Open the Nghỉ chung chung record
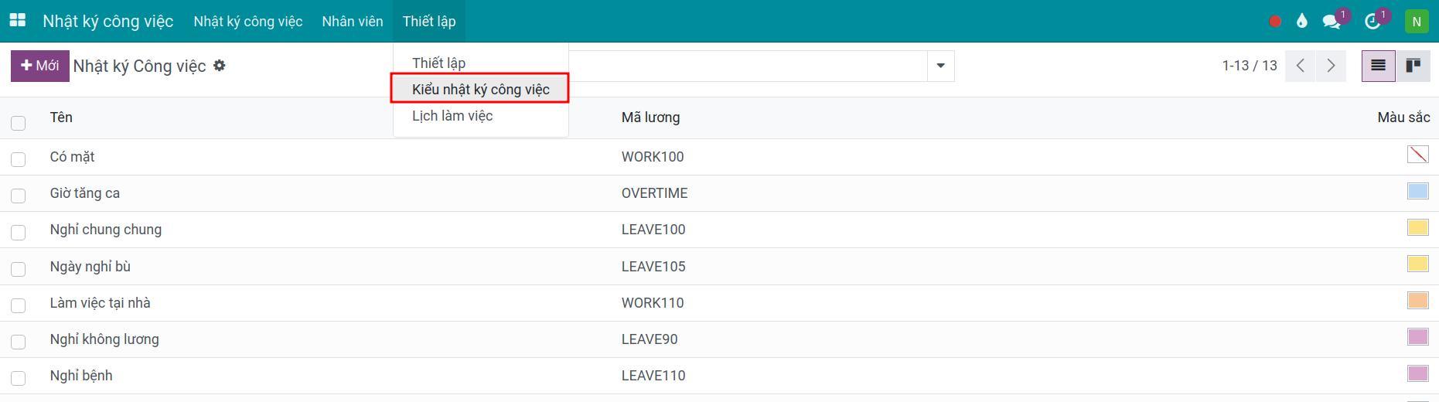Screen dimensions: 1439x402 click(105, 230)
